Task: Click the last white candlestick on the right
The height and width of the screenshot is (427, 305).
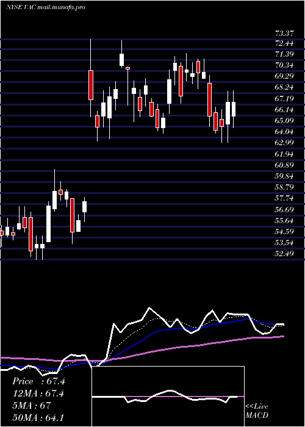Action: click(x=234, y=109)
